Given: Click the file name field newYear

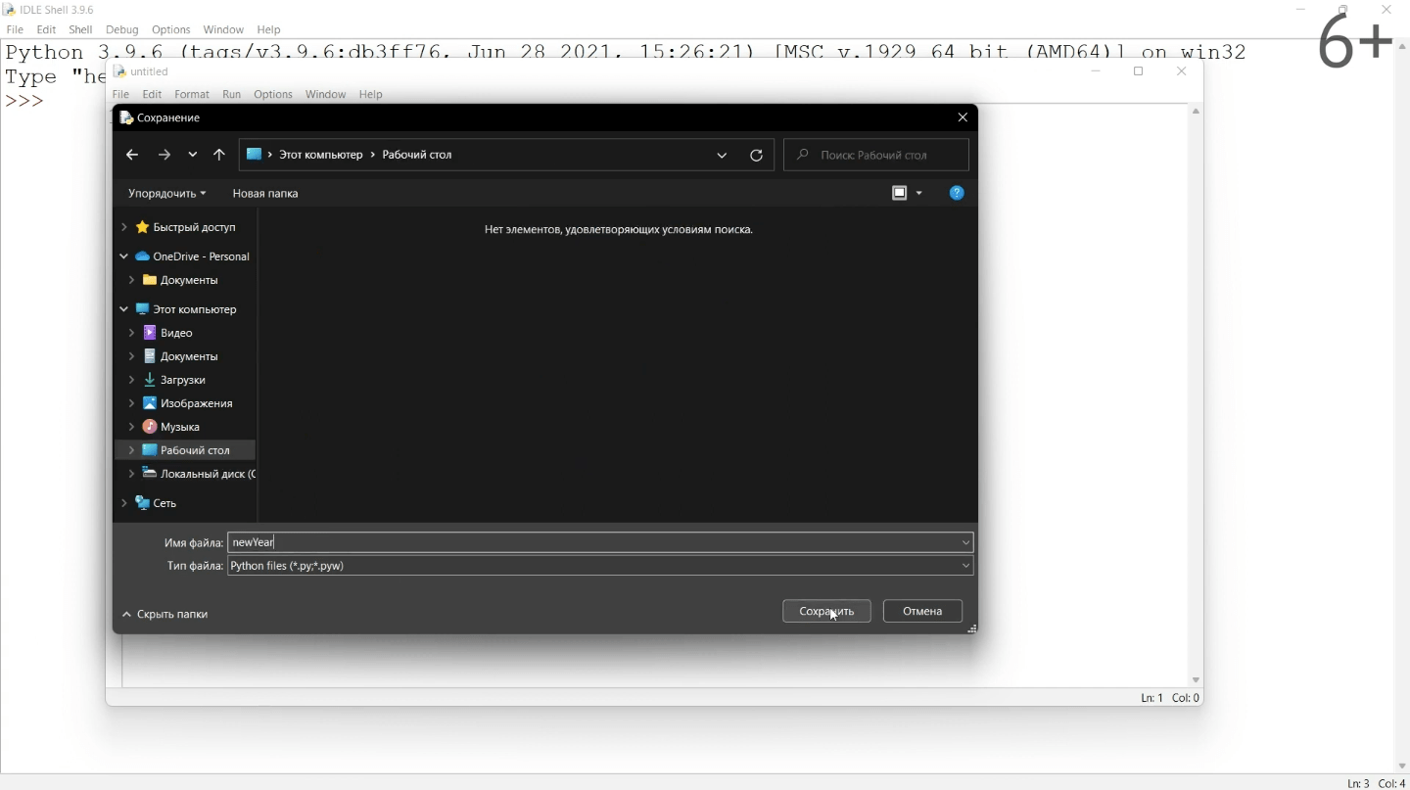Looking at the screenshot, I should [x=593, y=543].
